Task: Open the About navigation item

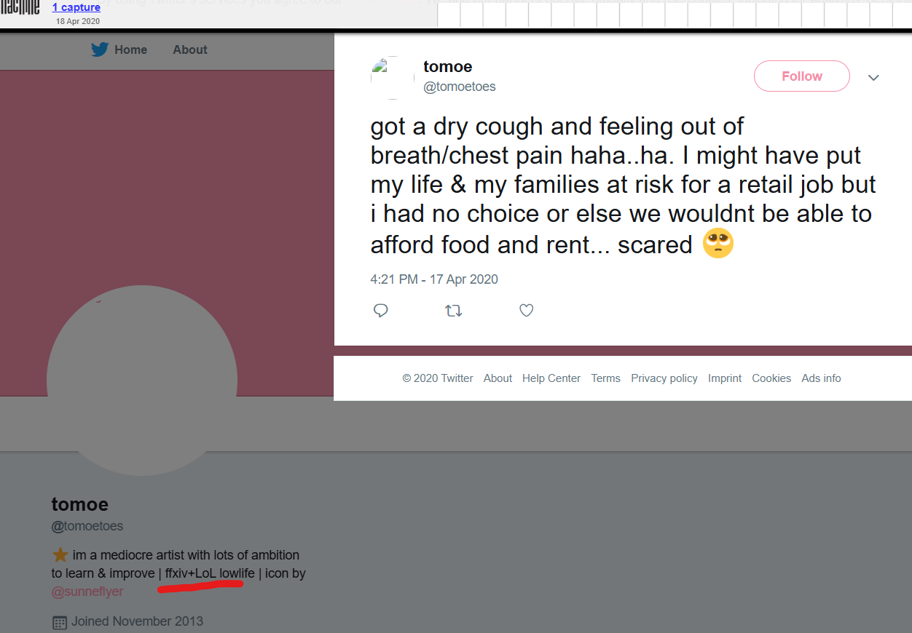Action: coord(190,49)
